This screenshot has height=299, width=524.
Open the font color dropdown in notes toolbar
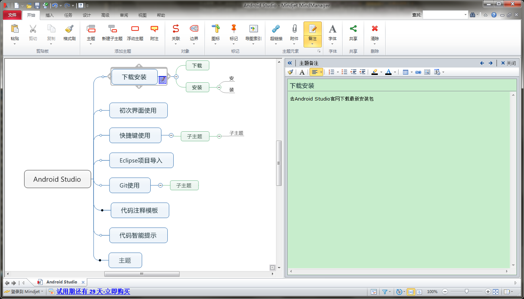(395, 72)
